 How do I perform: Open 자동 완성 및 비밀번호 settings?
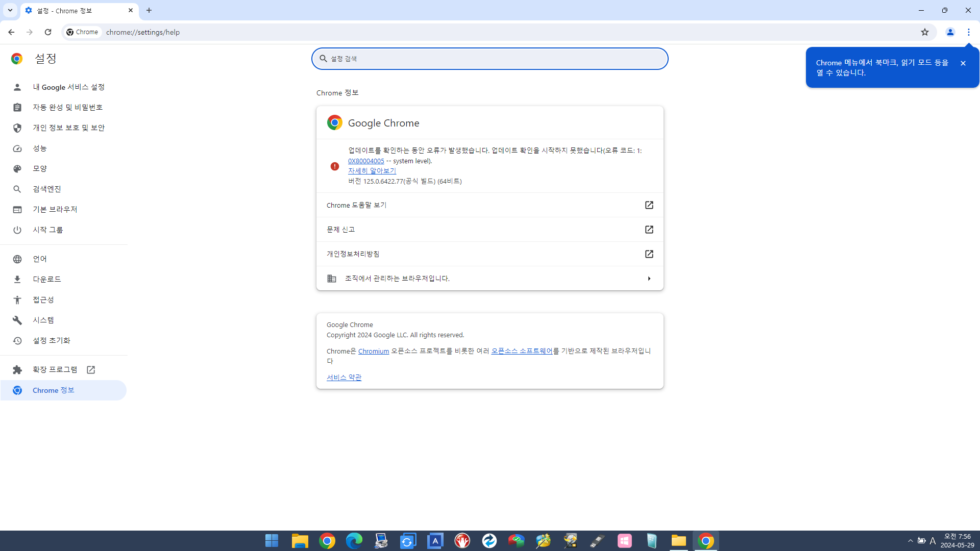tap(63, 108)
